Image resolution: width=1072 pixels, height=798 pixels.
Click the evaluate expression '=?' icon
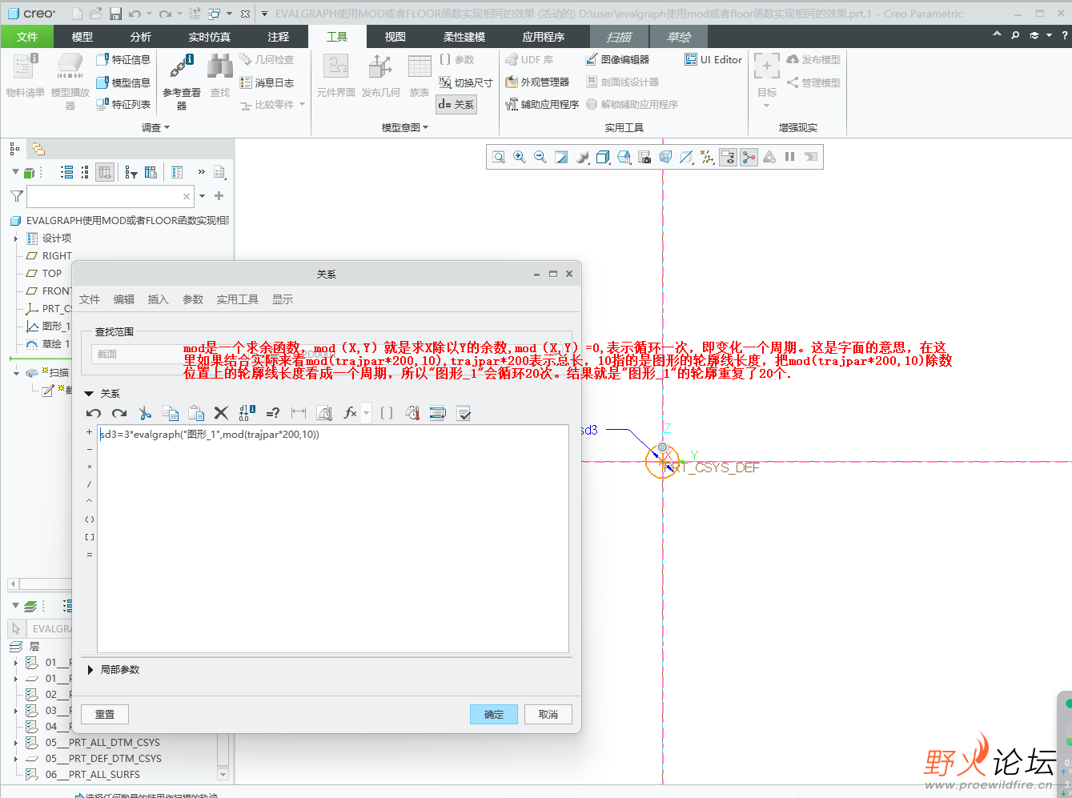coord(273,413)
